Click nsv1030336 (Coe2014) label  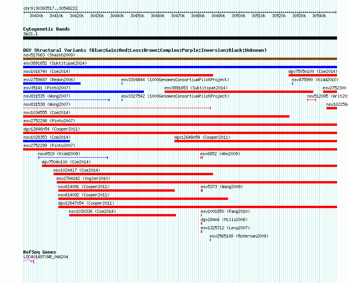pyautogui.click(x=92, y=211)
